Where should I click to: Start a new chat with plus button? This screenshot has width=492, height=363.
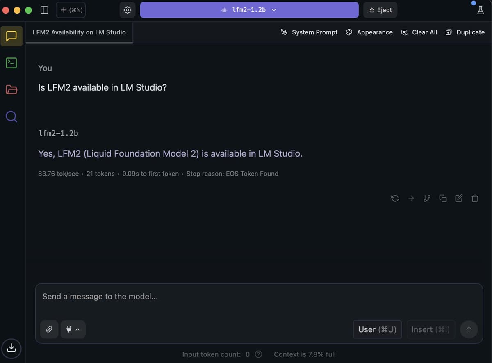[71, 10]
